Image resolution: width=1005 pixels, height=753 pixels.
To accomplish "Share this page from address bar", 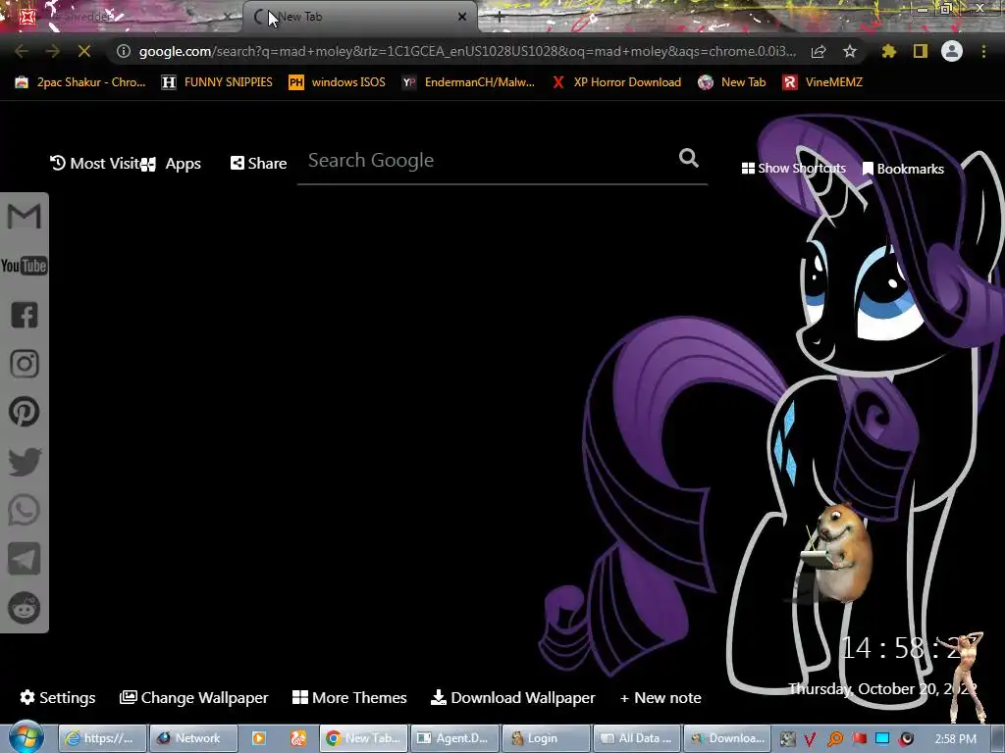I will tap(819, 51).
